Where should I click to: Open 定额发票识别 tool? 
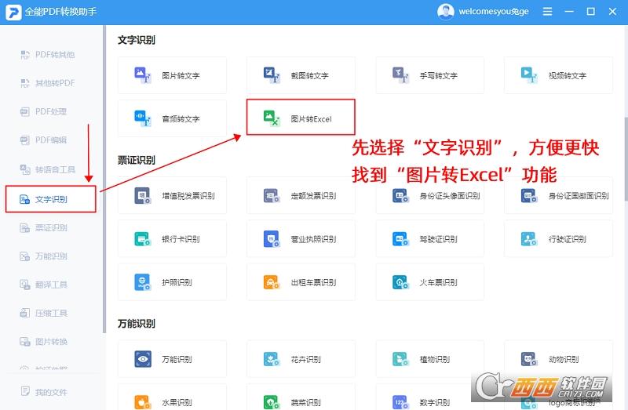pos(301,195)
